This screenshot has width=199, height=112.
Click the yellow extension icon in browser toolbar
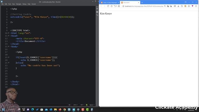(x=185, y=6)
